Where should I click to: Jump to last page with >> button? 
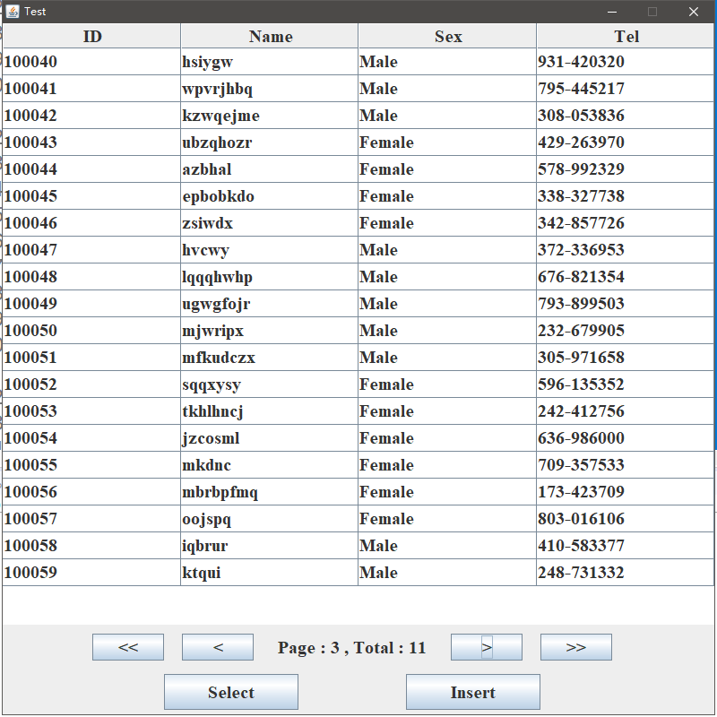576,647
